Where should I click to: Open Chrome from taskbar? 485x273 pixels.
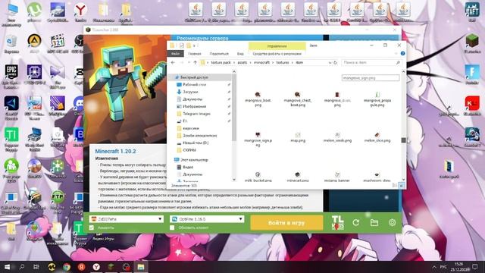66,267
